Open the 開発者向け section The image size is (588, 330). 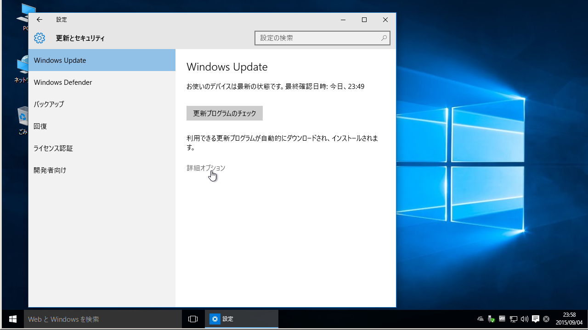pyautogui.click(x=102, y=170)
